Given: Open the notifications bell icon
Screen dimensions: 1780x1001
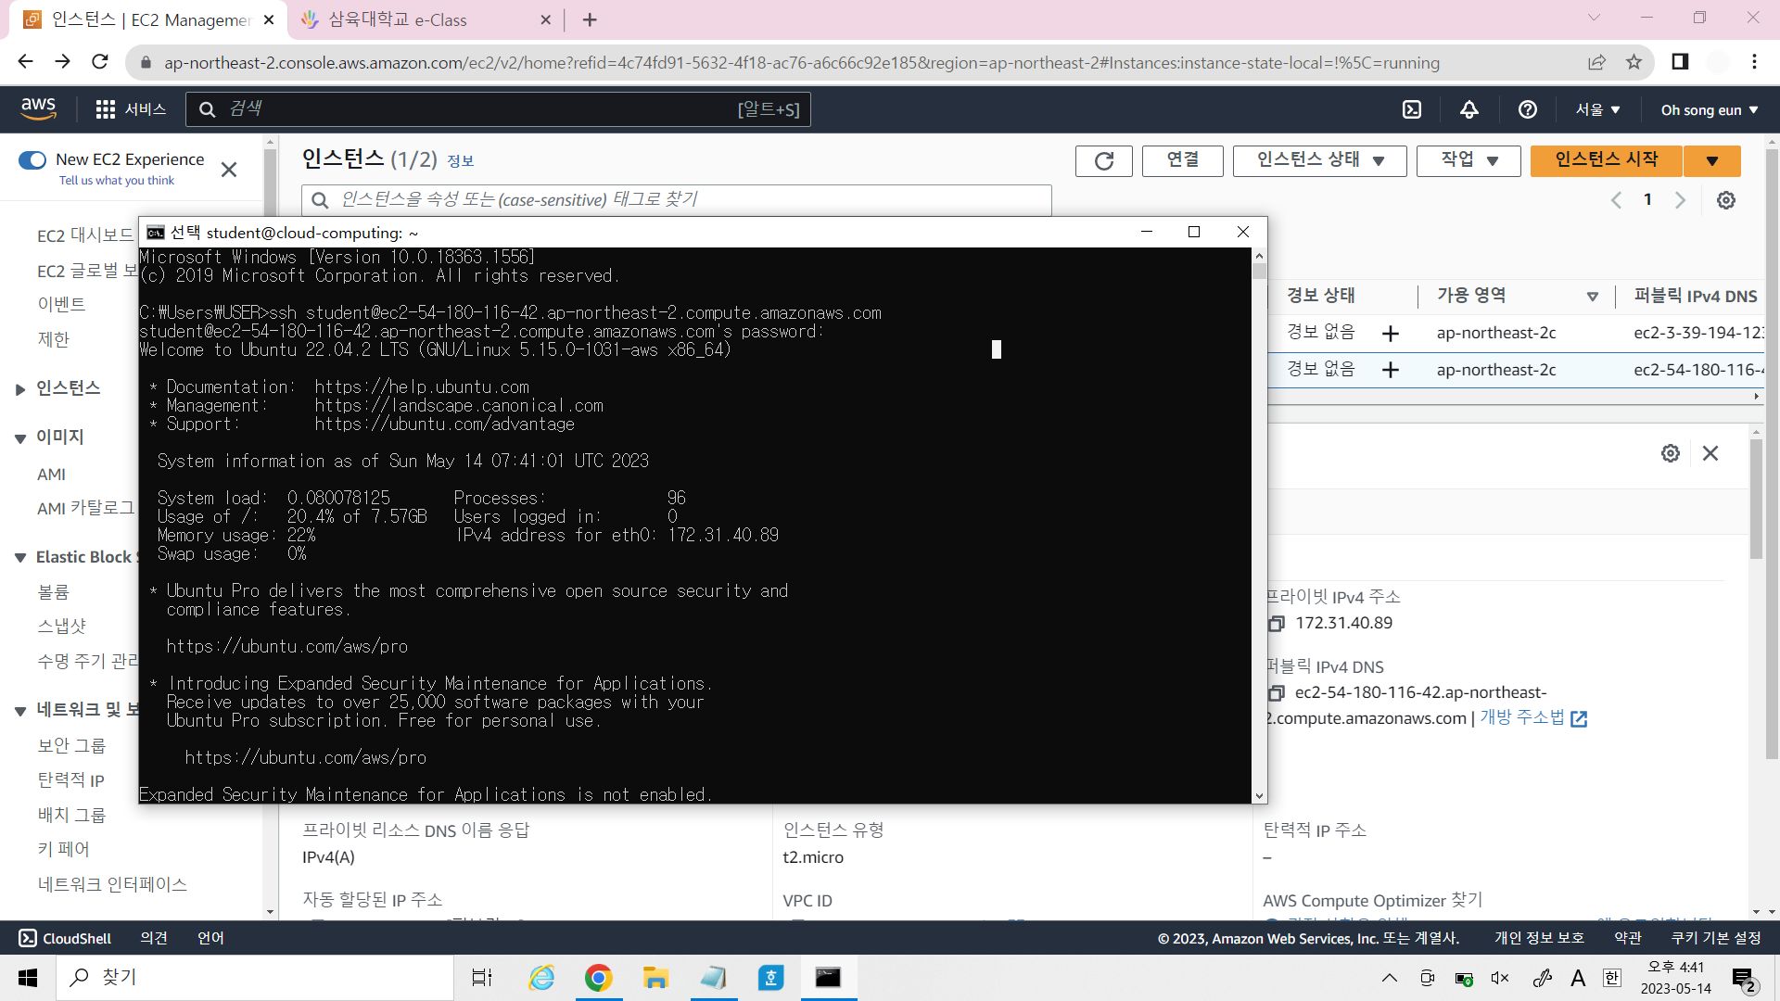Looking at the screenshot, I should tap(1469, 109).
